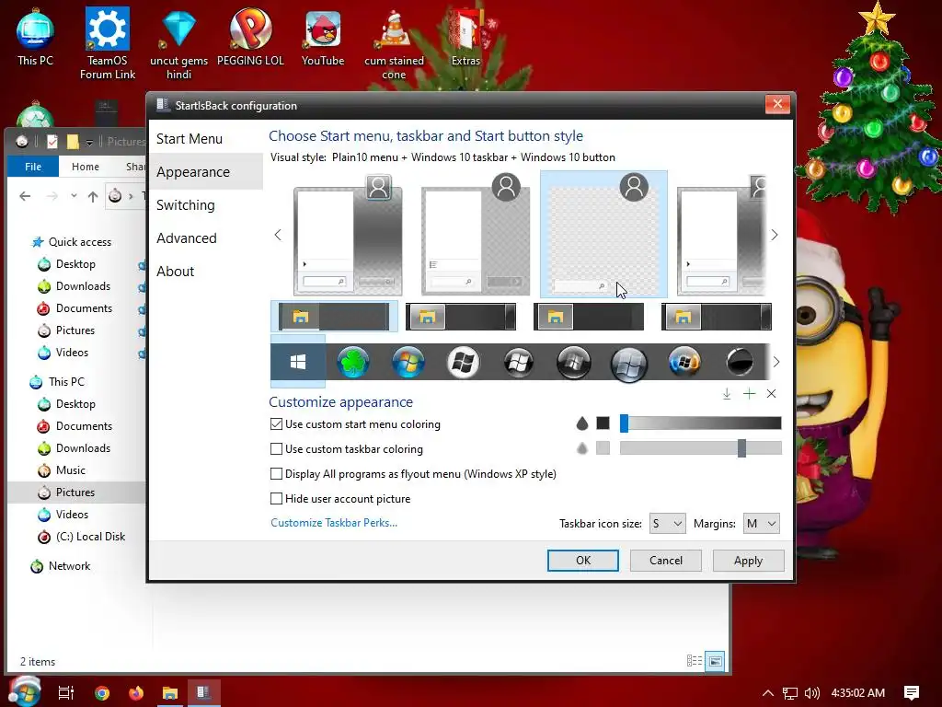This screenshot has width=942, height=707.
Task: Remove Start button image with X icon
Action: pyautogui.click(x=772, y=394)
